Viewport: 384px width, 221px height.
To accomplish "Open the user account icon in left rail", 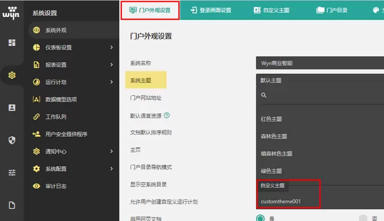I will click(12, 107).
